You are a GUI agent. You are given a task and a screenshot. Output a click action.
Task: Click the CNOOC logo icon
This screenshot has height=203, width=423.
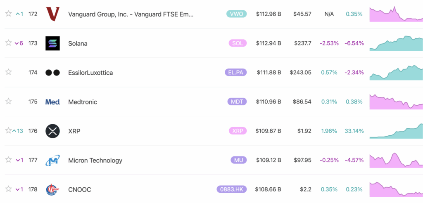click(52, 189)
